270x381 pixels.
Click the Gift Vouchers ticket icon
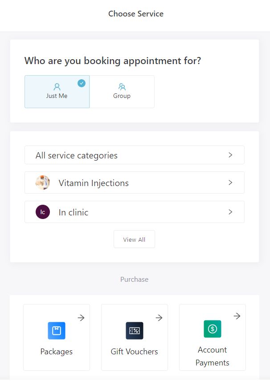pos(135,331)
